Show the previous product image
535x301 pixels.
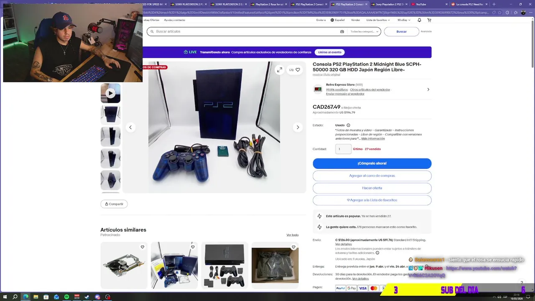(130, 127)
